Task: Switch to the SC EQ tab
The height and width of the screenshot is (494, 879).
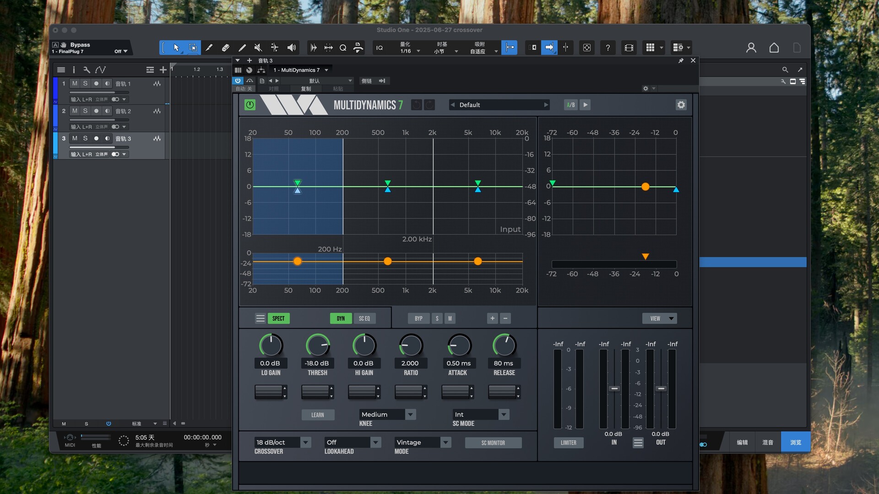Action: (x=364, y=318)
